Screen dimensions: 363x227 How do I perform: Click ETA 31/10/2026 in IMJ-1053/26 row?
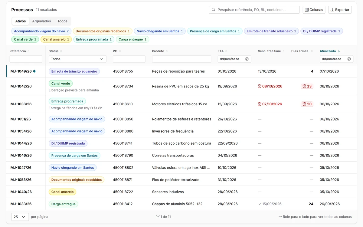(227, 180)
